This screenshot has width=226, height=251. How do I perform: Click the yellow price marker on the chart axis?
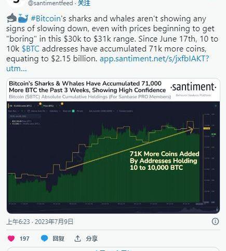(207, 128)
